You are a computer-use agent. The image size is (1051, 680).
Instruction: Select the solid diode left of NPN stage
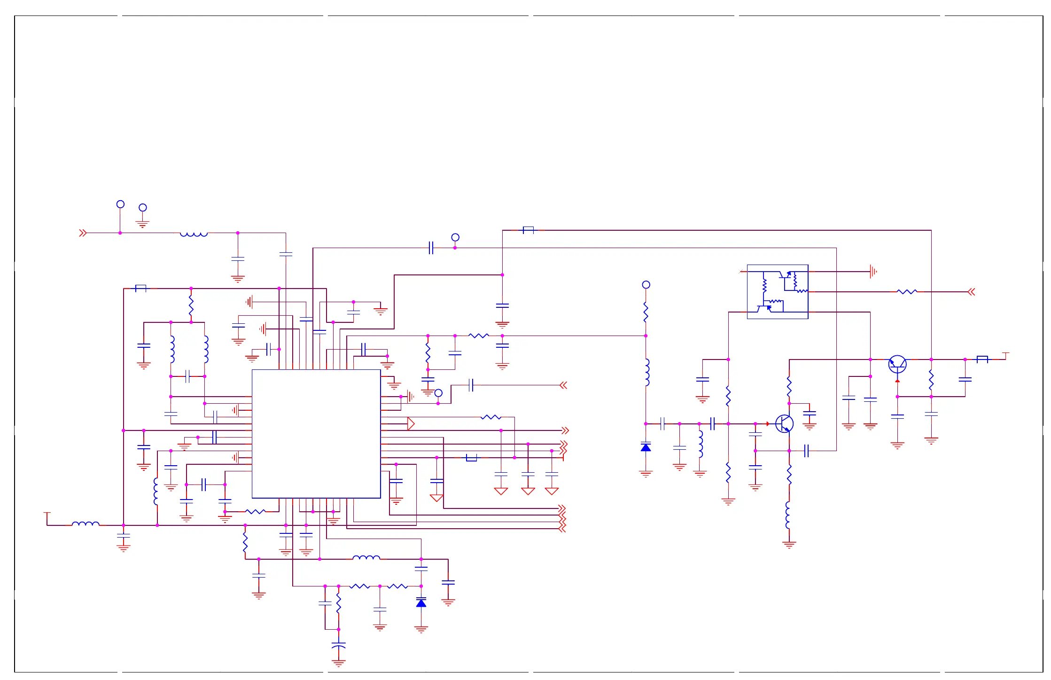tap(646, 447)
